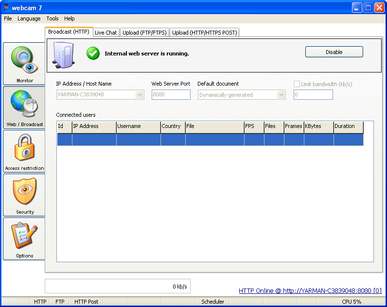
Task: Open the File menu
Action: pos(8,18)
